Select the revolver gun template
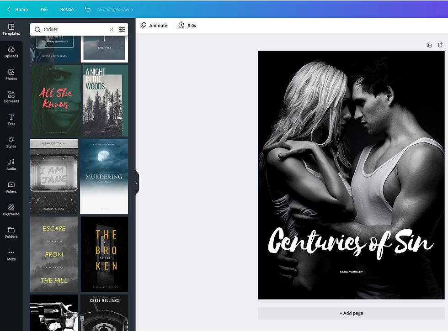The height and width of the screenshot is (331, 448). 54,313
